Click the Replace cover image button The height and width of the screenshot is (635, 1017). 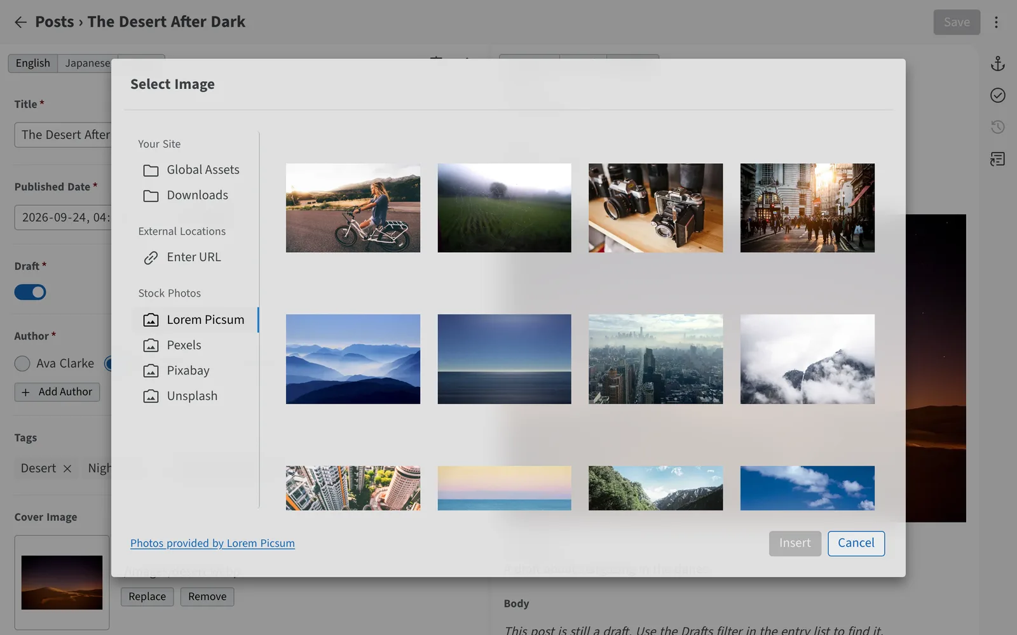point(147,597)
